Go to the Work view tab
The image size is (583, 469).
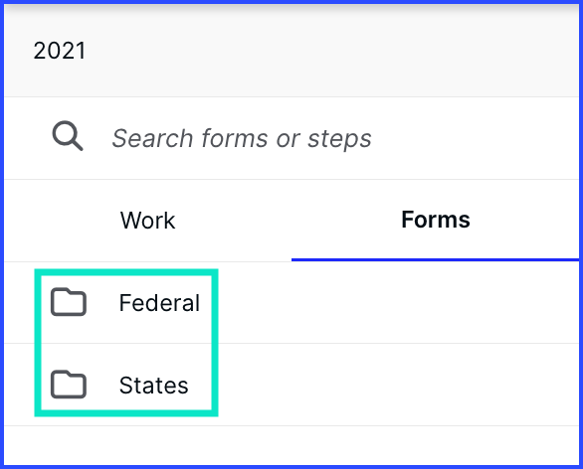pos(147,221)
